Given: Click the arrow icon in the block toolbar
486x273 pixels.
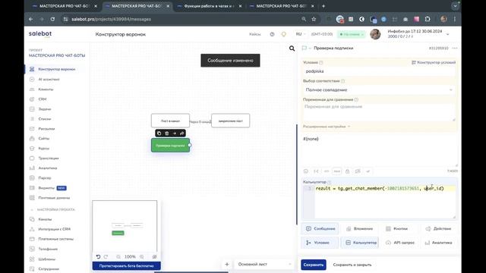Looking at the screenshot, I should click(175, 133).
